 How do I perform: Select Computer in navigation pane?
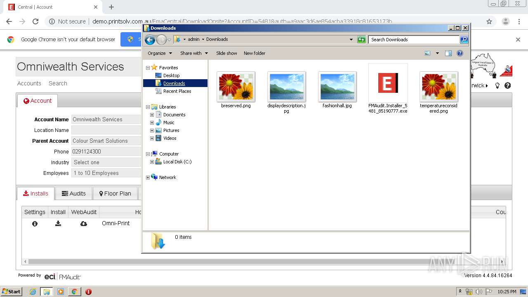point(169,154)
